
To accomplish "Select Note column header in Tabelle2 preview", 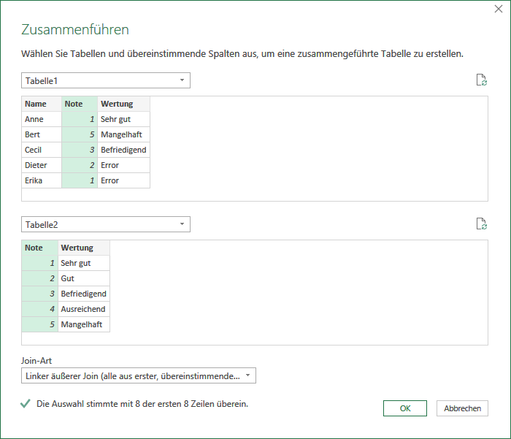I will [x=39, y=248].
